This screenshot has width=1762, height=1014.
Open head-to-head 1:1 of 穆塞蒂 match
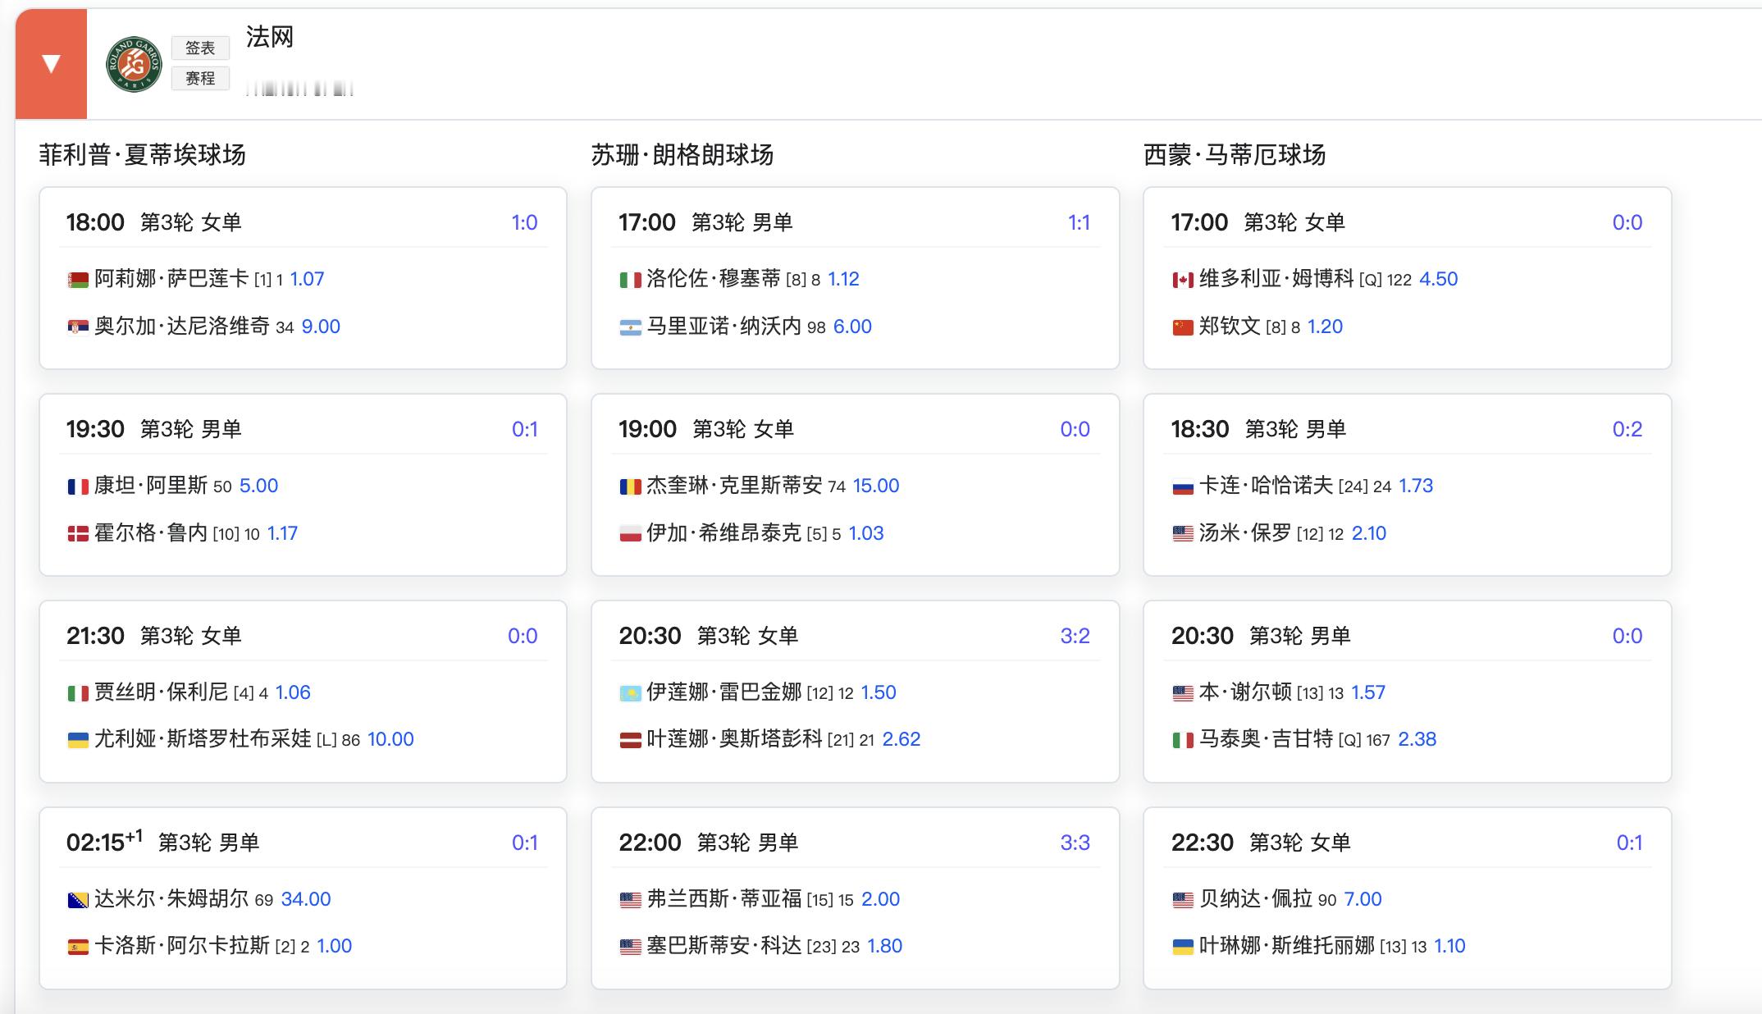coord(1079,222)
